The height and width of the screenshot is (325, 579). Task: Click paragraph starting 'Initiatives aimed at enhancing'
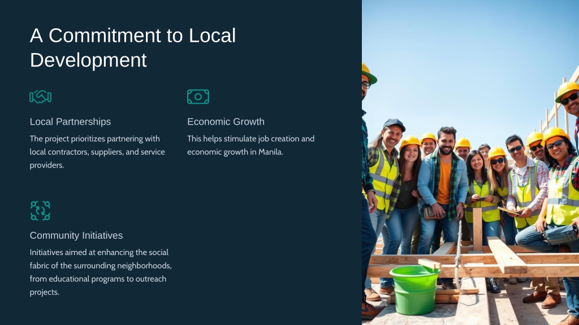pos(101,273)
